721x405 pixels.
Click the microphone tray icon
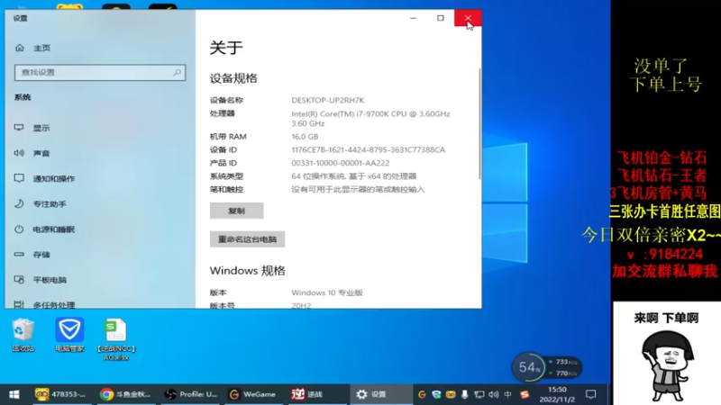(464, 394)
